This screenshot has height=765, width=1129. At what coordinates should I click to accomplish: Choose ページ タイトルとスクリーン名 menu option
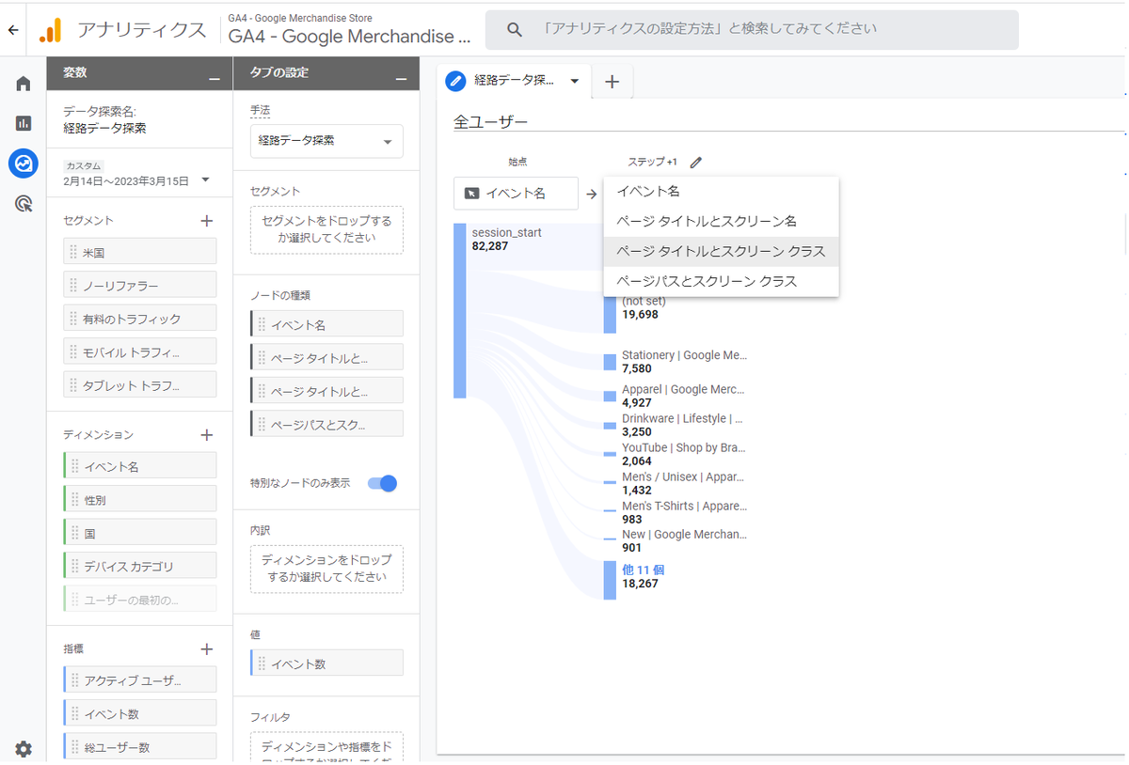point(721,221)
